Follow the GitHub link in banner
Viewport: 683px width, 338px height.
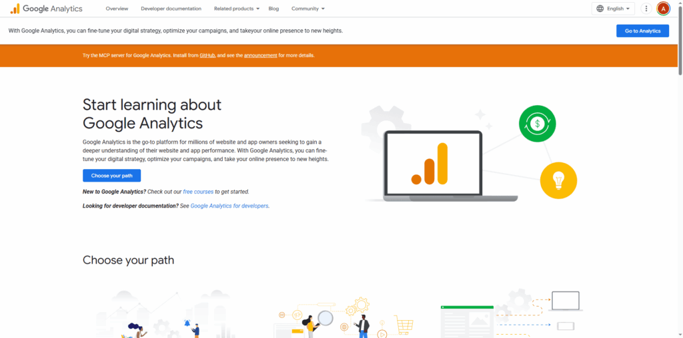pyautogui.click(x=207, y=55)
